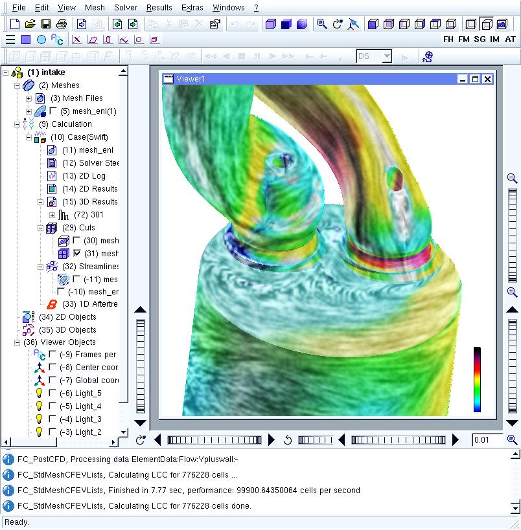Expand the (3) Mesh Files node
The width and height of the screenshot is (521, 530).
[x=29, y=98]
